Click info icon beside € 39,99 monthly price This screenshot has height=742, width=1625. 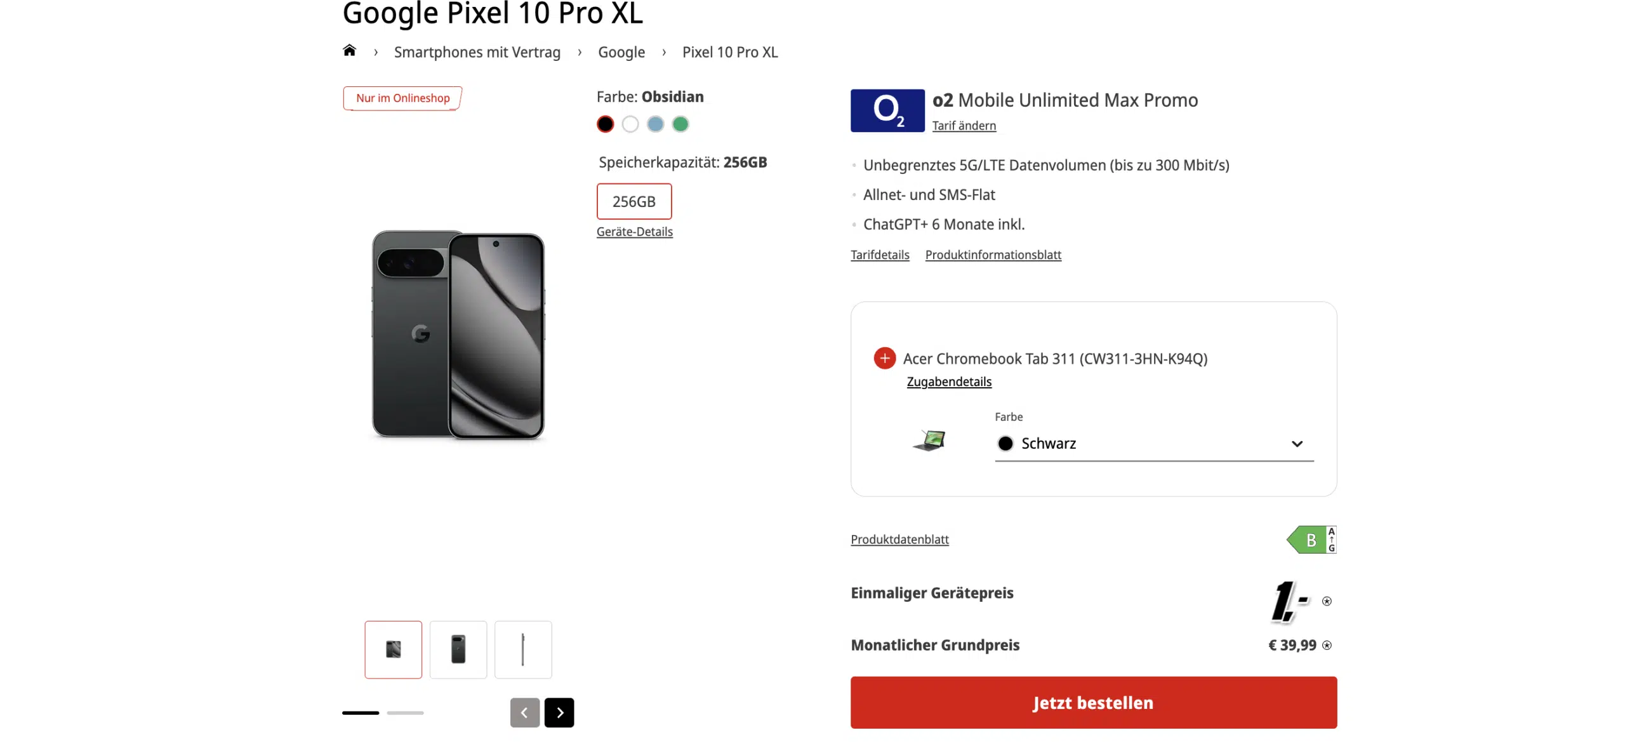click(1327, 646)
